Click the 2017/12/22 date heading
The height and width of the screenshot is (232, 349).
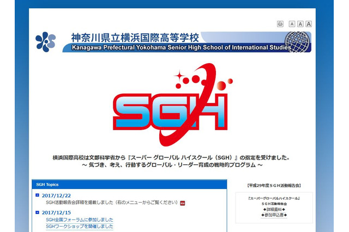pos(56,196)
